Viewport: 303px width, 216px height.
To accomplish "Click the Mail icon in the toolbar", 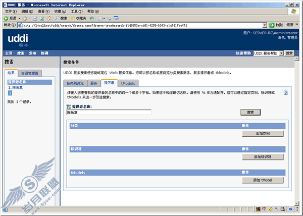I will tap(100, 18).
